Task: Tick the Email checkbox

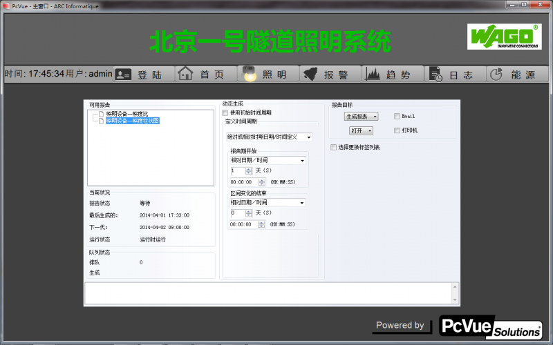Action: [x=397, y=116]
